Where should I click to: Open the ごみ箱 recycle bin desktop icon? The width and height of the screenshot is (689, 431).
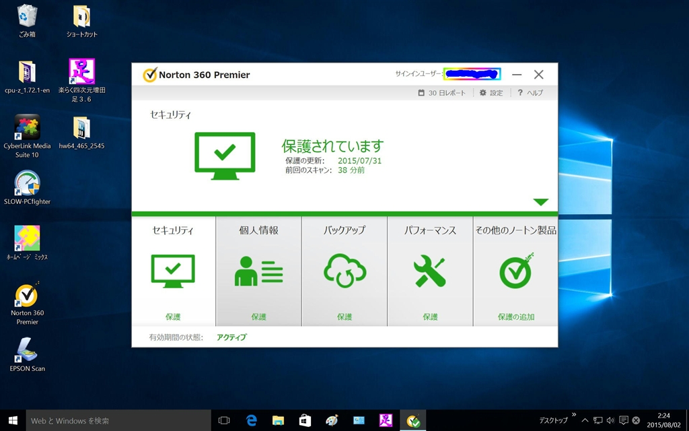tap(27, 21)
